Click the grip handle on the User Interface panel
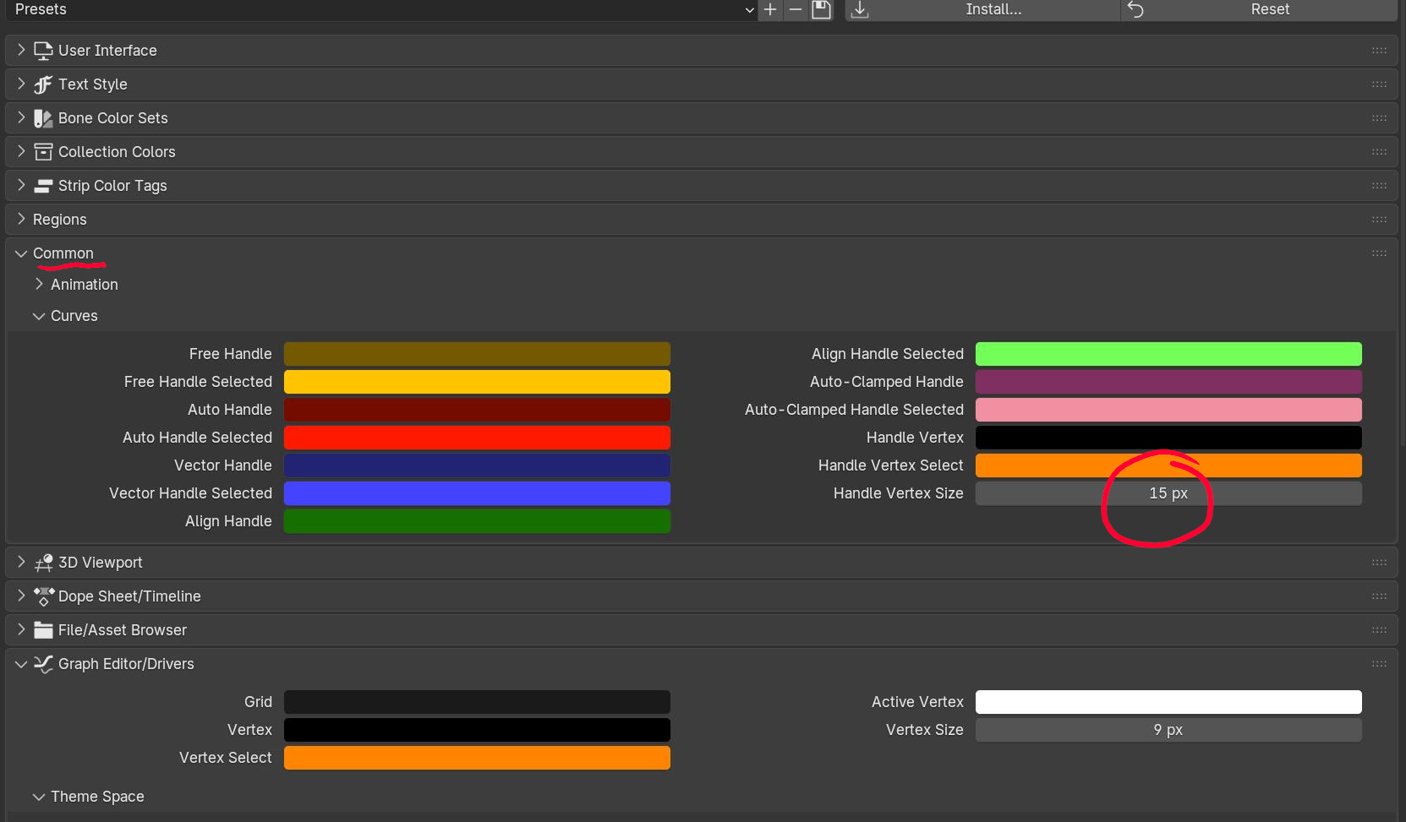Screen dimensions: 1406x822 [x=1379, y=51]
